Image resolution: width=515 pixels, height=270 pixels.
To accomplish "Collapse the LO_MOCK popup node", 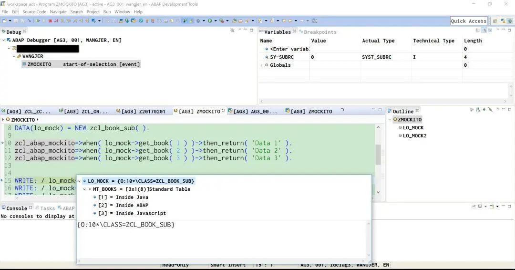I will tap(79, 181).
